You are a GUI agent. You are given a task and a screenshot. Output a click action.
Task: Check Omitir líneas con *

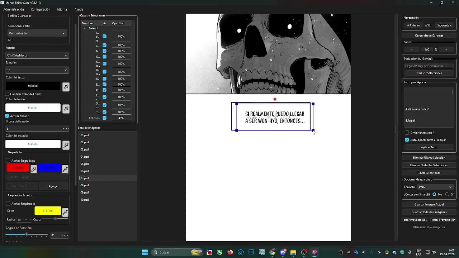(x=407, y=133)
